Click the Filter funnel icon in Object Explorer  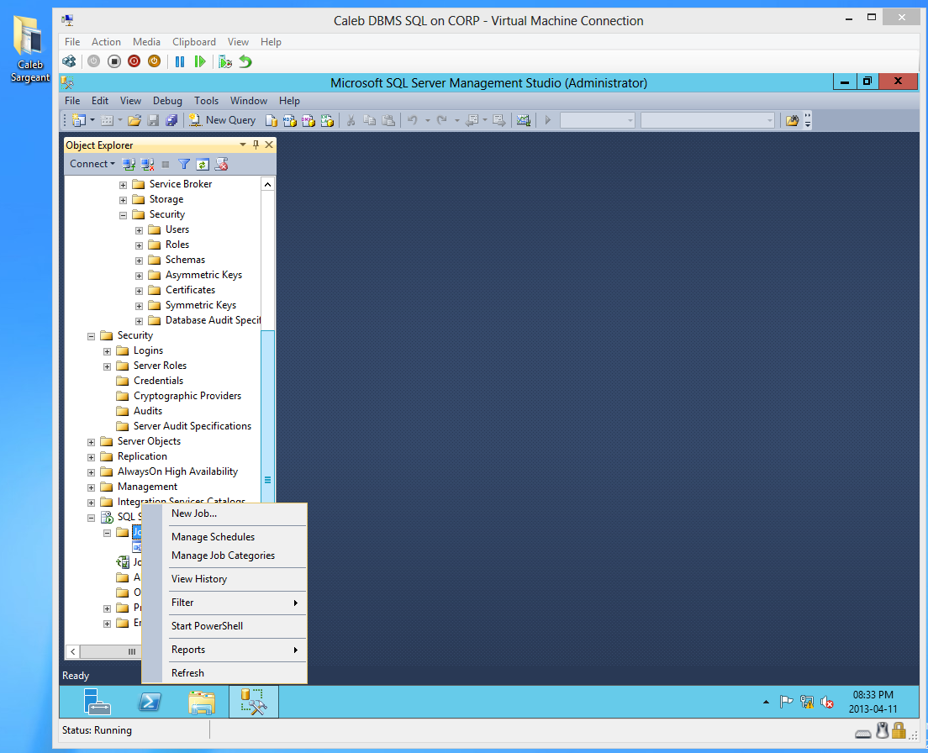184,164
